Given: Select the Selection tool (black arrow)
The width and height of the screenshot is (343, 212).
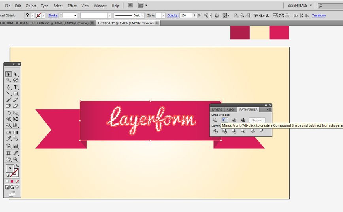Looking at the screenshot, I should pos(9,74).
